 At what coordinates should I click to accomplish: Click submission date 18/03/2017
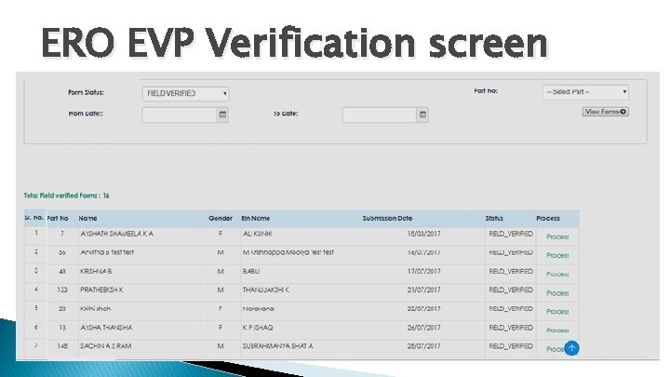(x=423, y=234)
